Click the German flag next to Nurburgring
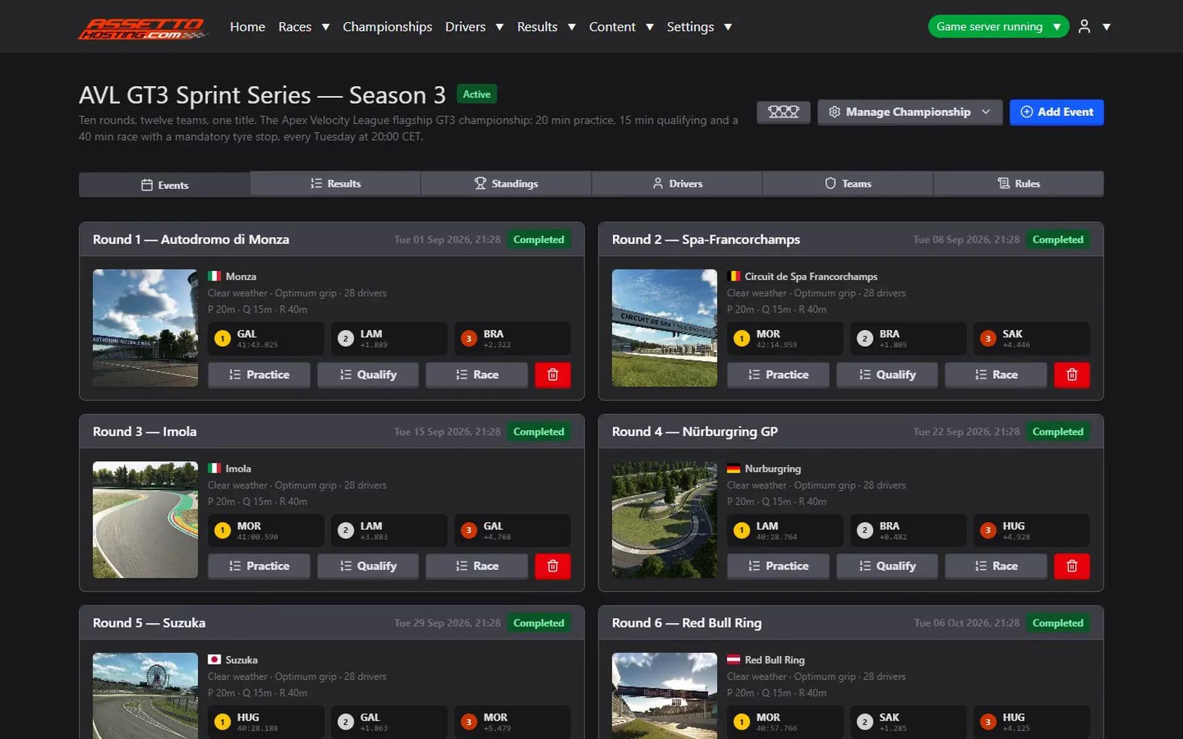The width and height of the screenshot is (1183, 739). (x=733, y=468)
